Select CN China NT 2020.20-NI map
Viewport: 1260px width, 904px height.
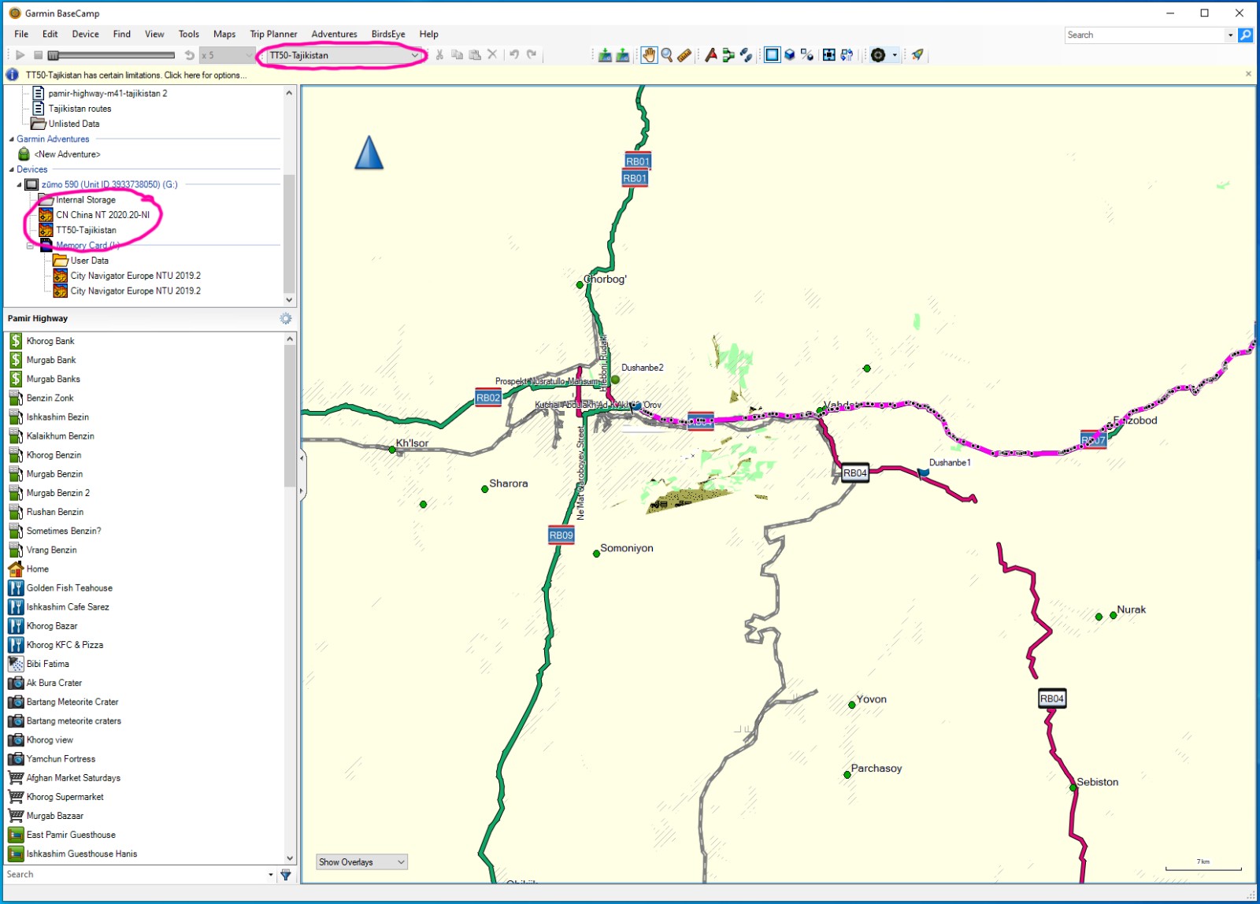click(x=102, y=215)
